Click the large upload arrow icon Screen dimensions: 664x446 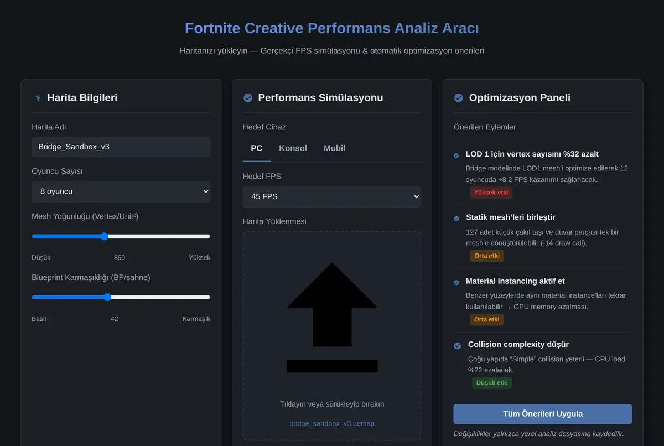332,317
